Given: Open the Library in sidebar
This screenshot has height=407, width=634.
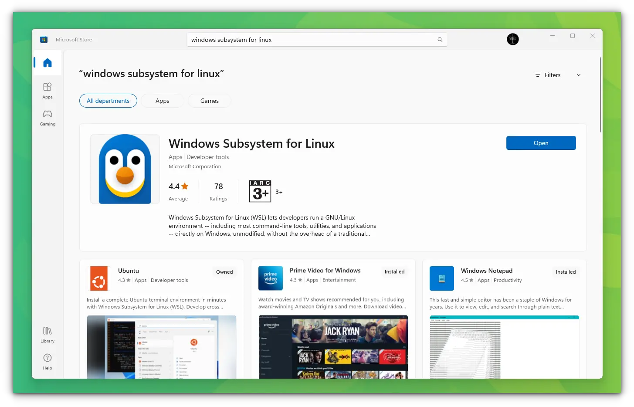Looking at the screenshot, I should (x=47, y=335).
